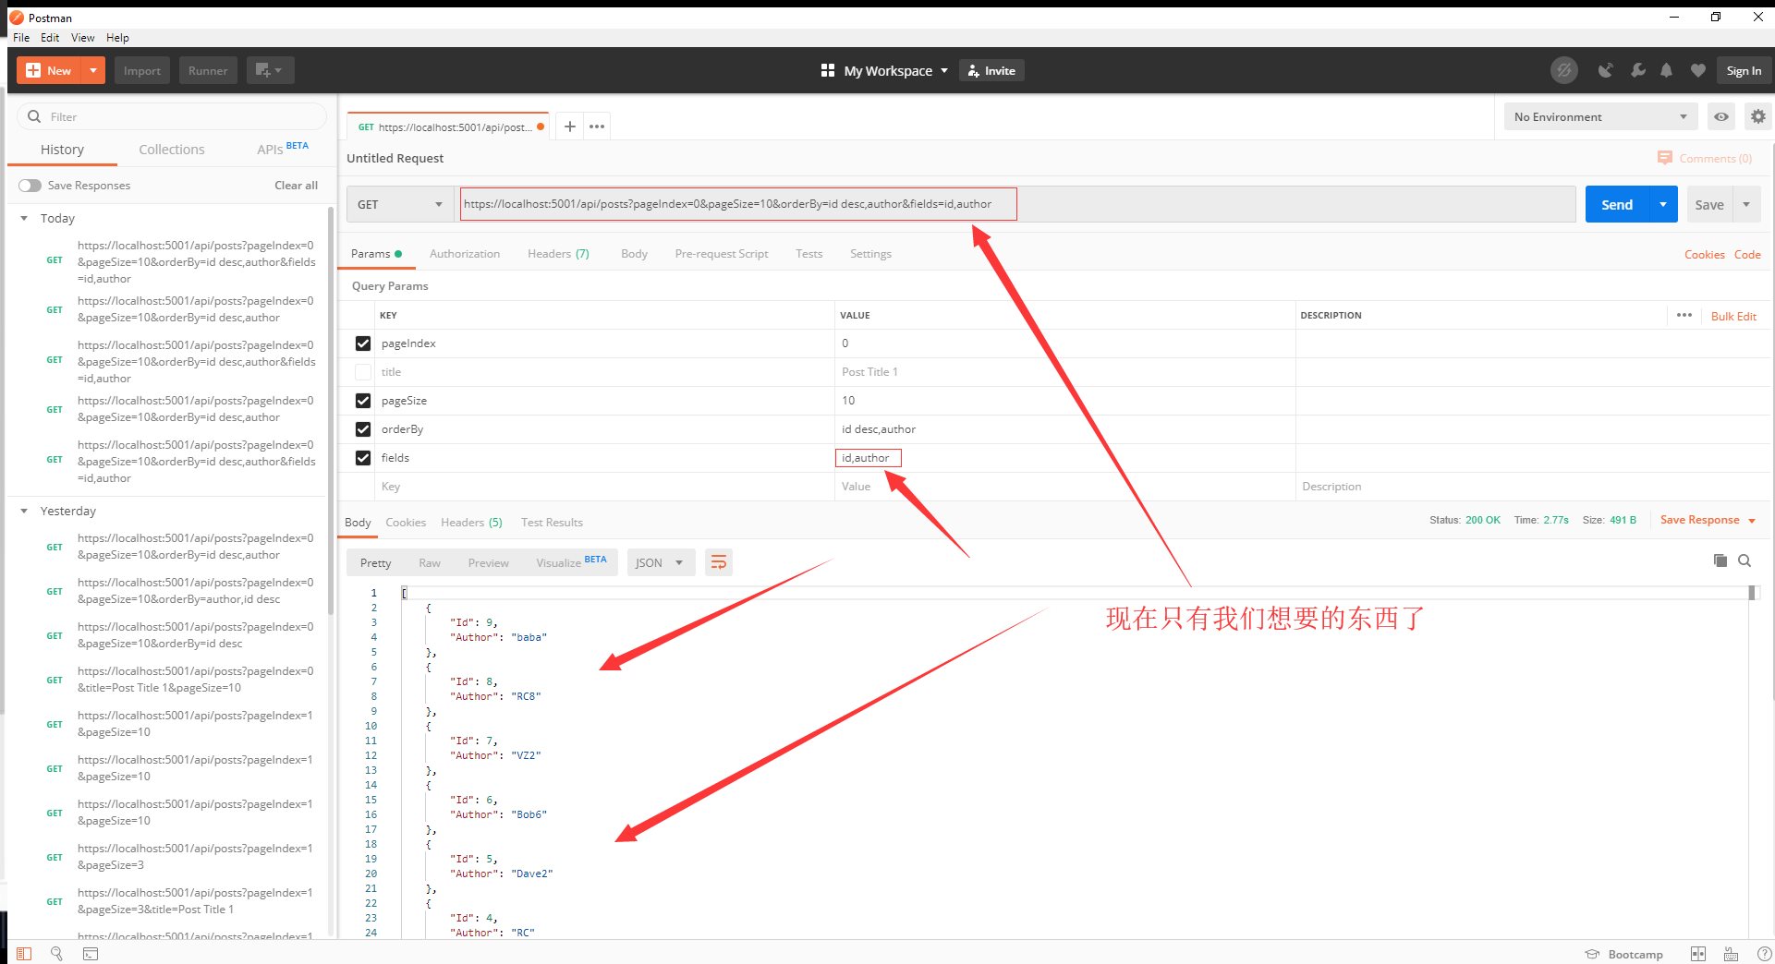1775x964 pixels.
Task: Toggle the Save Responses switch
Action: coord(30,186)
